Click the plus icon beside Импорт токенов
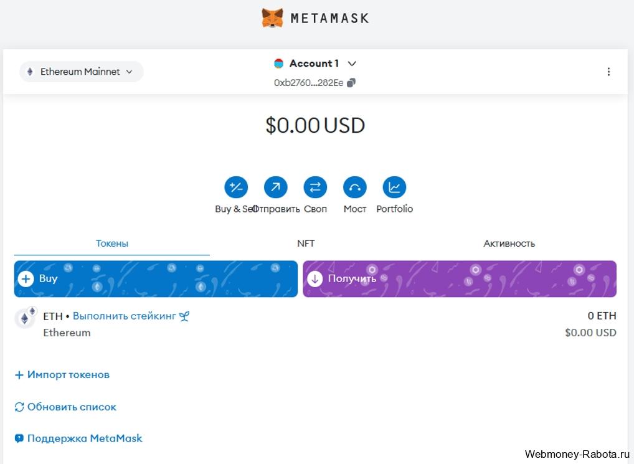 pyautogui.click(x=19, y=375)
